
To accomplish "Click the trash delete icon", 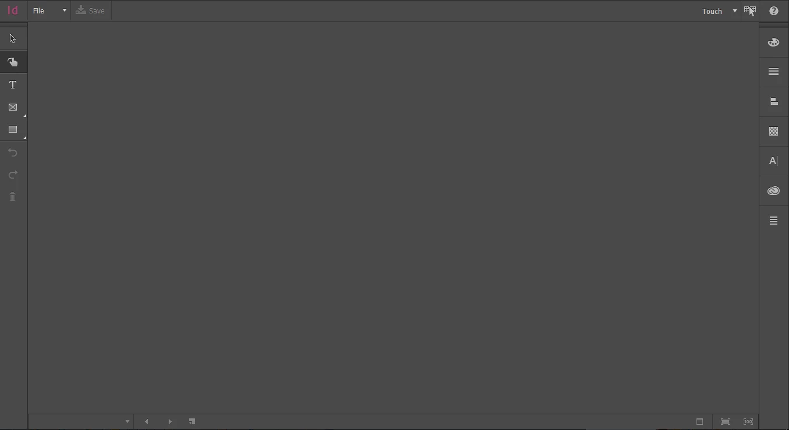I will click(x=13, y=197).
